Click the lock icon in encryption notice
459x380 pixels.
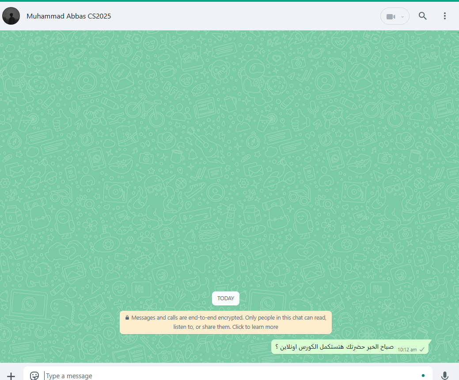click(x=127, y=317)
